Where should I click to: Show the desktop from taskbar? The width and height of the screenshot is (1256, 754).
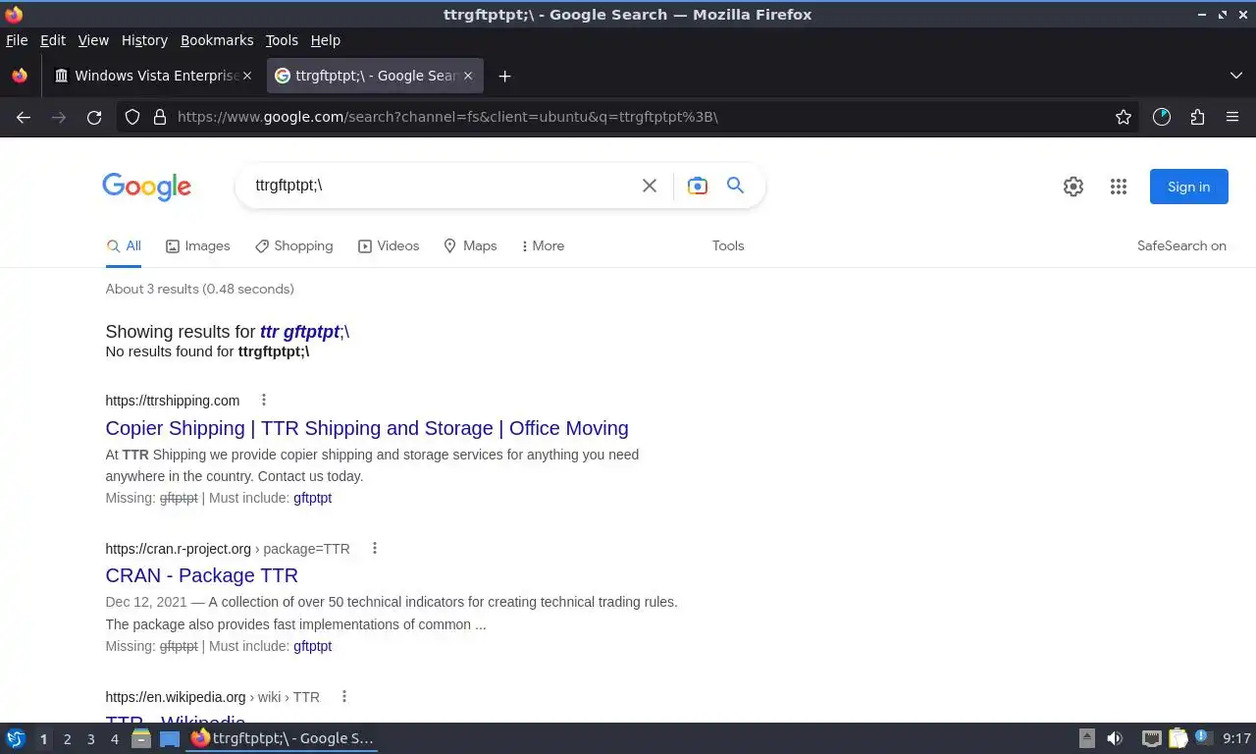point(170,738)
